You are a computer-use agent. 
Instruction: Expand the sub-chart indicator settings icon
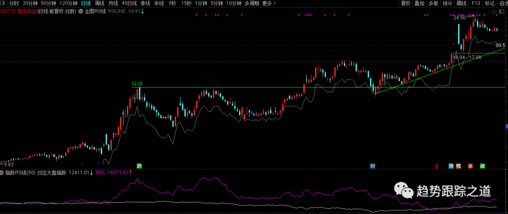click(x=3, y=173)
